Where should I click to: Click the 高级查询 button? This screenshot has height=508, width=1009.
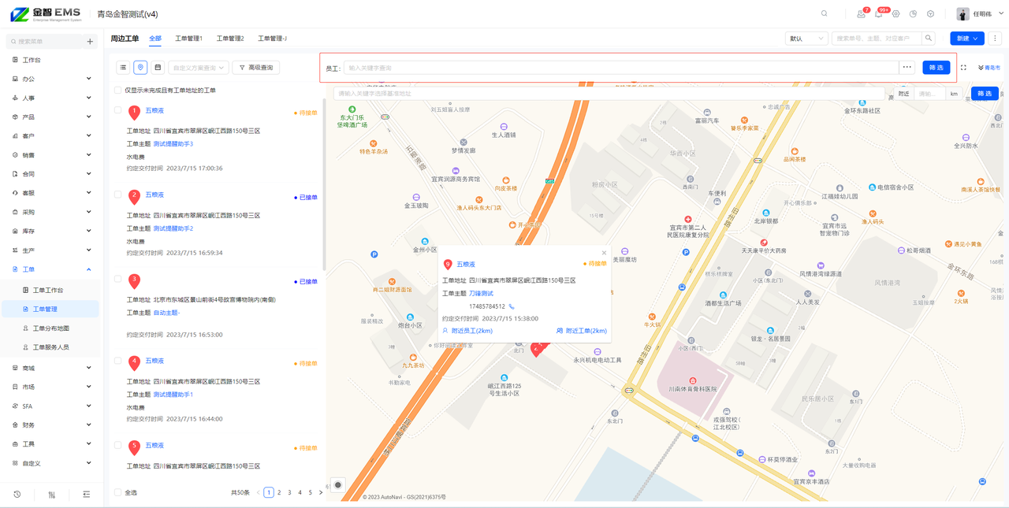pos(256,68)
